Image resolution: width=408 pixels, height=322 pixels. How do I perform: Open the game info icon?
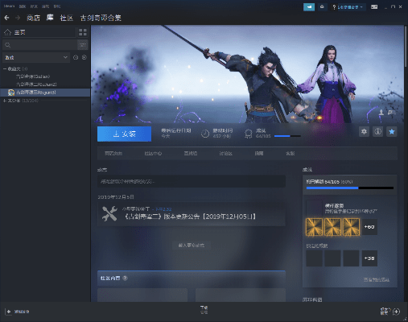[377, 131]
